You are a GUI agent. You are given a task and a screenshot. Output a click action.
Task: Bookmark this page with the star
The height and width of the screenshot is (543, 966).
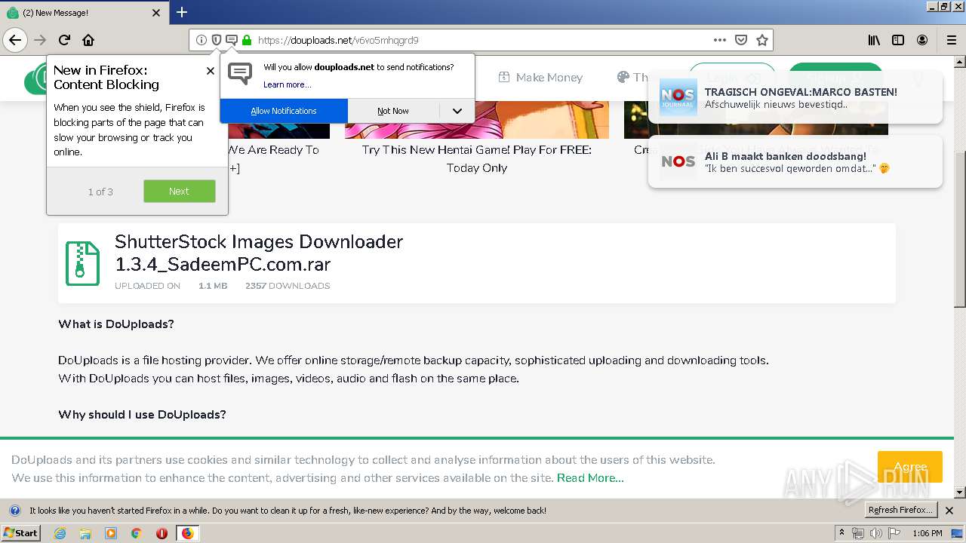pos(762,40)
